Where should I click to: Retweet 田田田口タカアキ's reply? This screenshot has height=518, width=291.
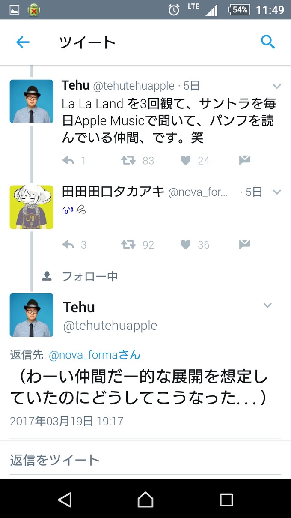[x=128, y=245]
